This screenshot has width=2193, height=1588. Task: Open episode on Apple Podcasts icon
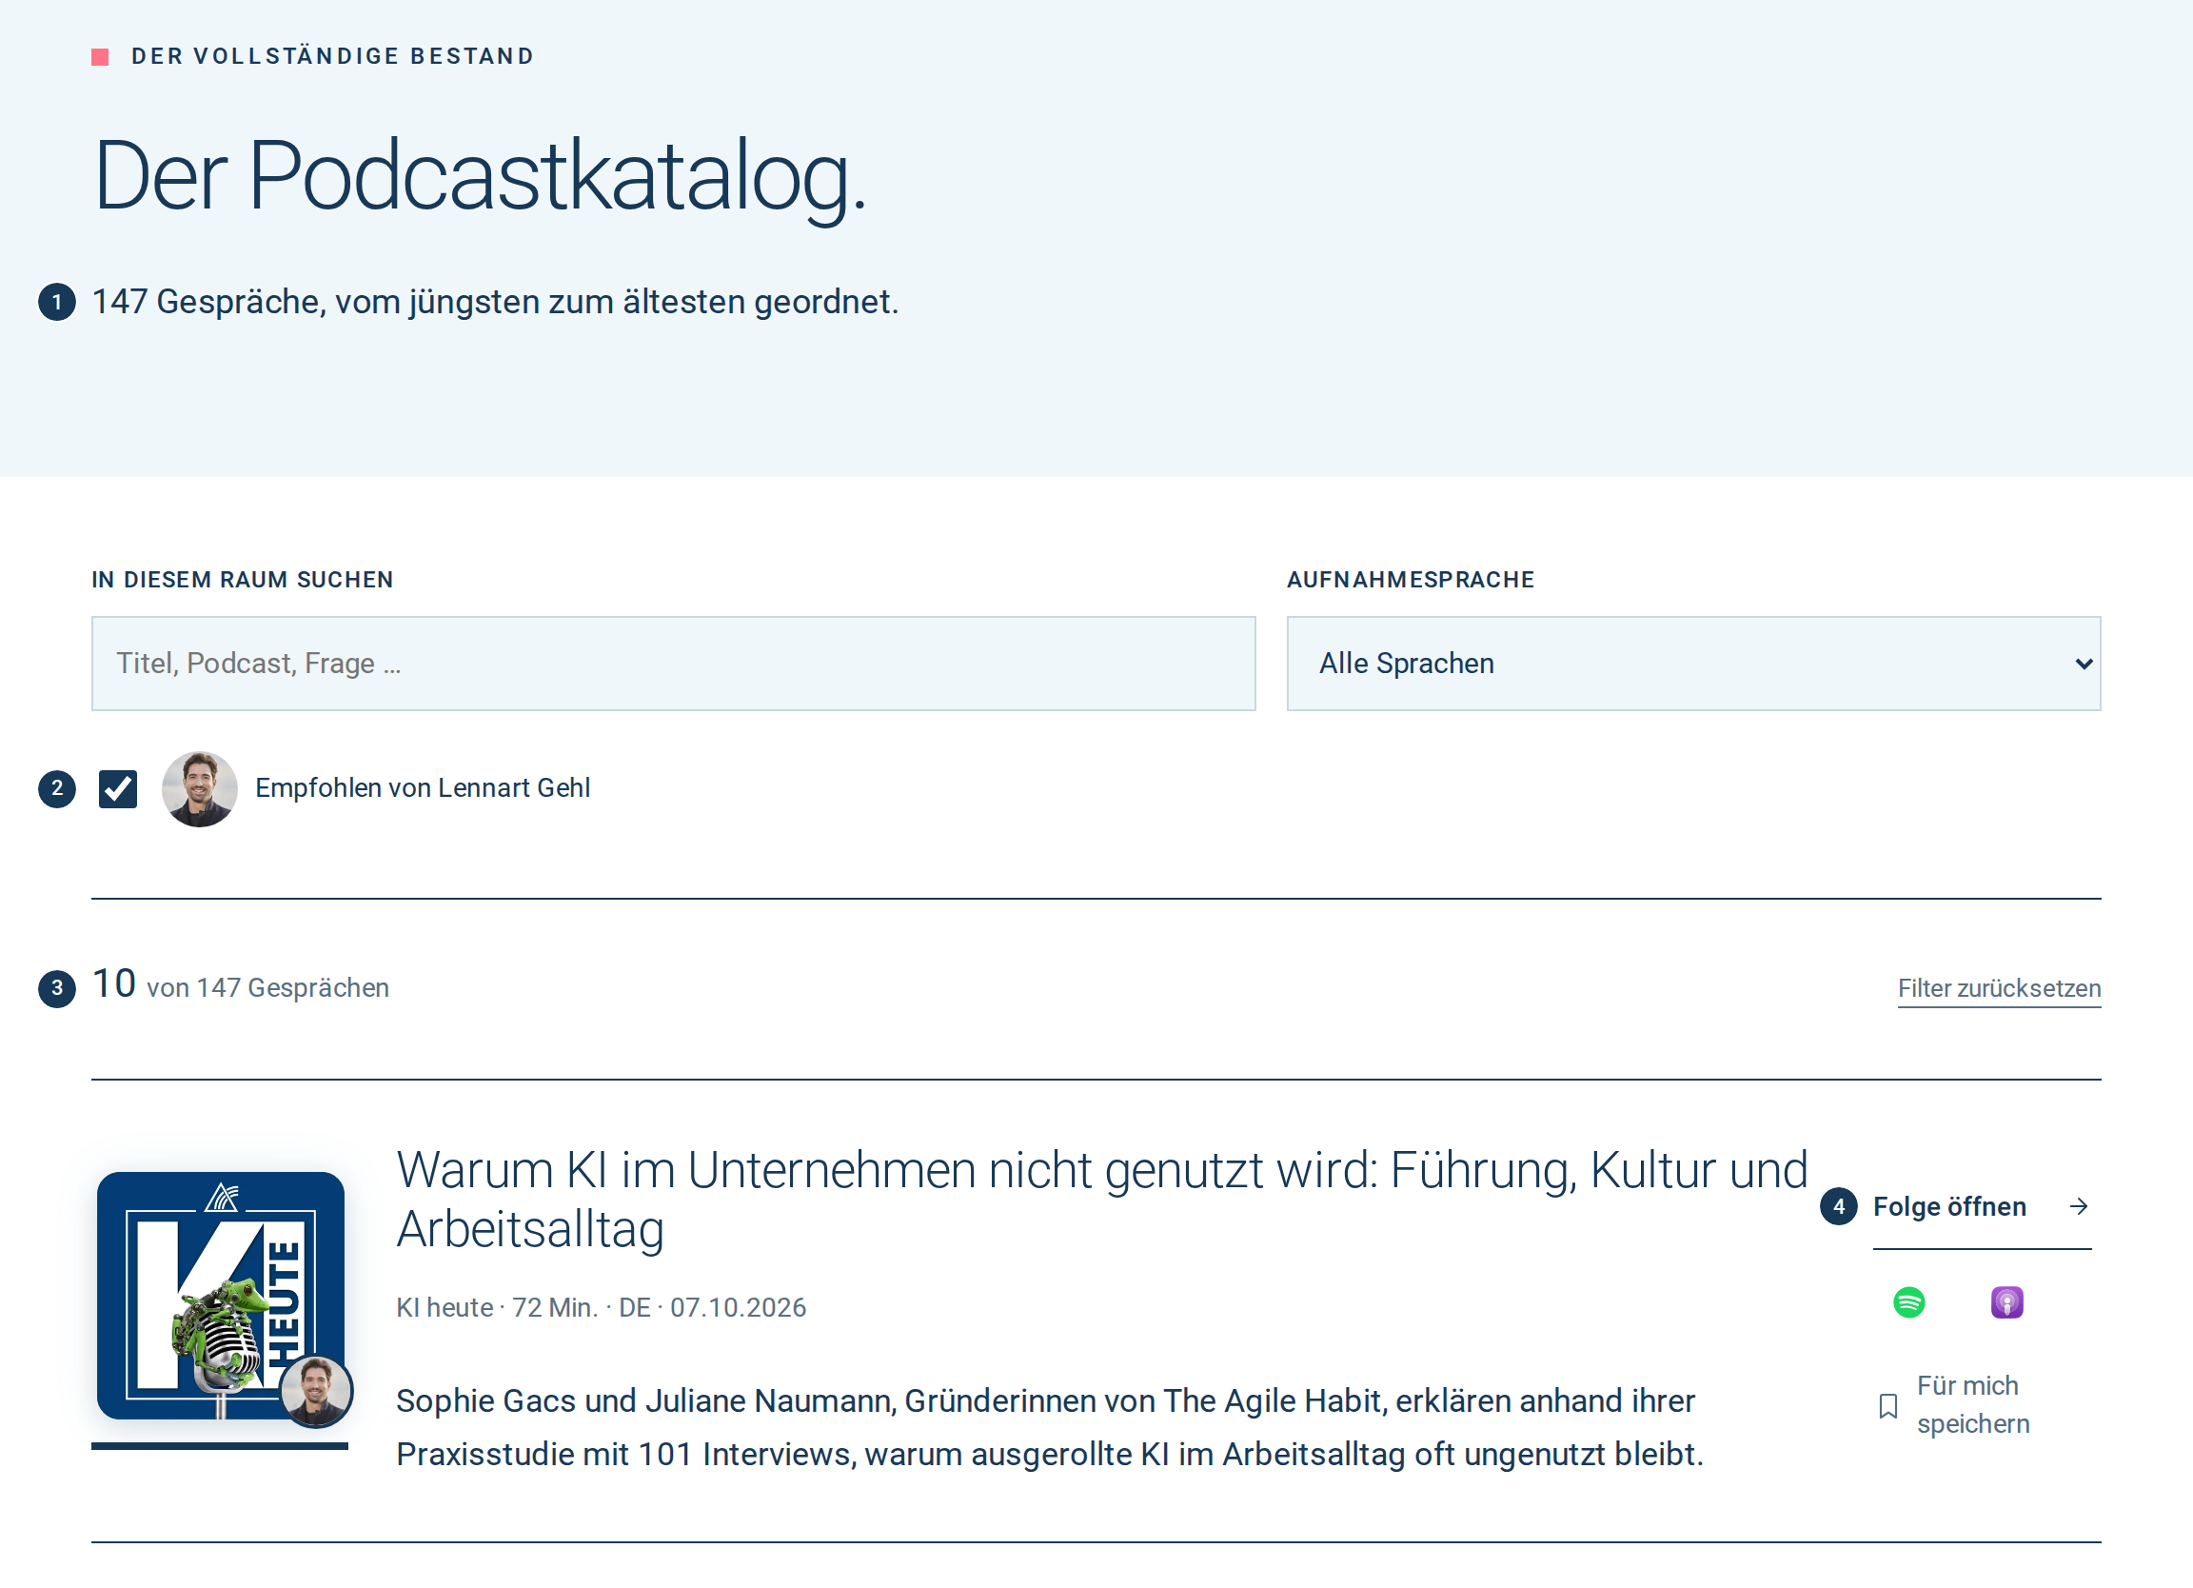pyautogui.click(x=2006, y=1302)
